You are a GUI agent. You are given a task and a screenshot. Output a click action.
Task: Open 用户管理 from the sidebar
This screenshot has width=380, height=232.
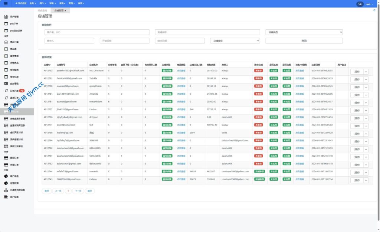14,17
